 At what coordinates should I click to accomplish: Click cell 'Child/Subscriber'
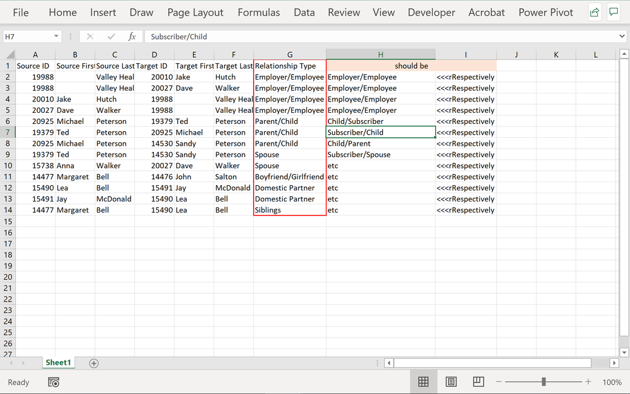(x=381, y=121)
